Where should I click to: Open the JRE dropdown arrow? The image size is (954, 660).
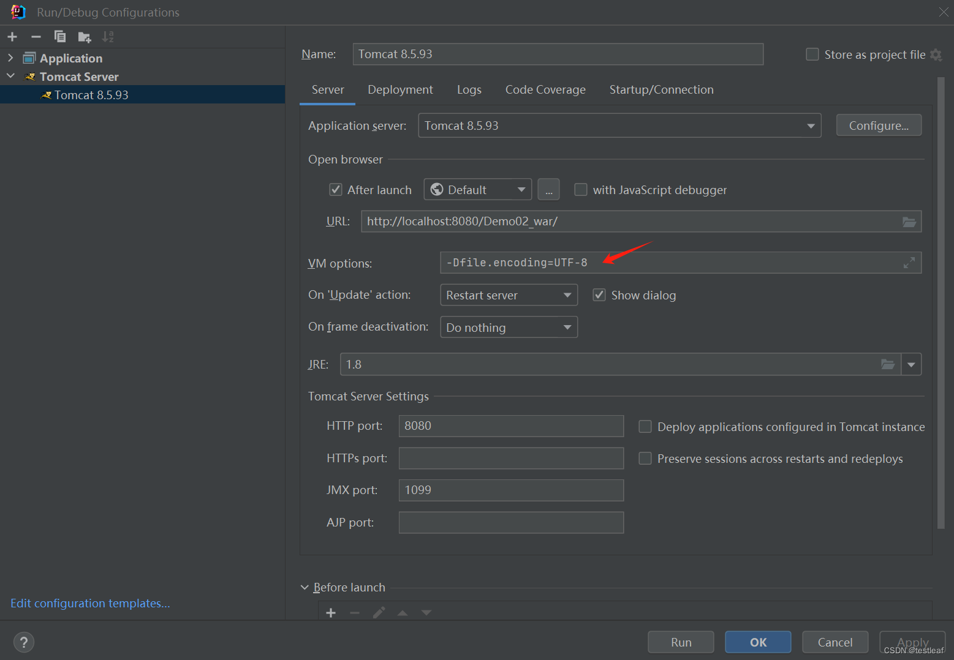click(911, 364)
